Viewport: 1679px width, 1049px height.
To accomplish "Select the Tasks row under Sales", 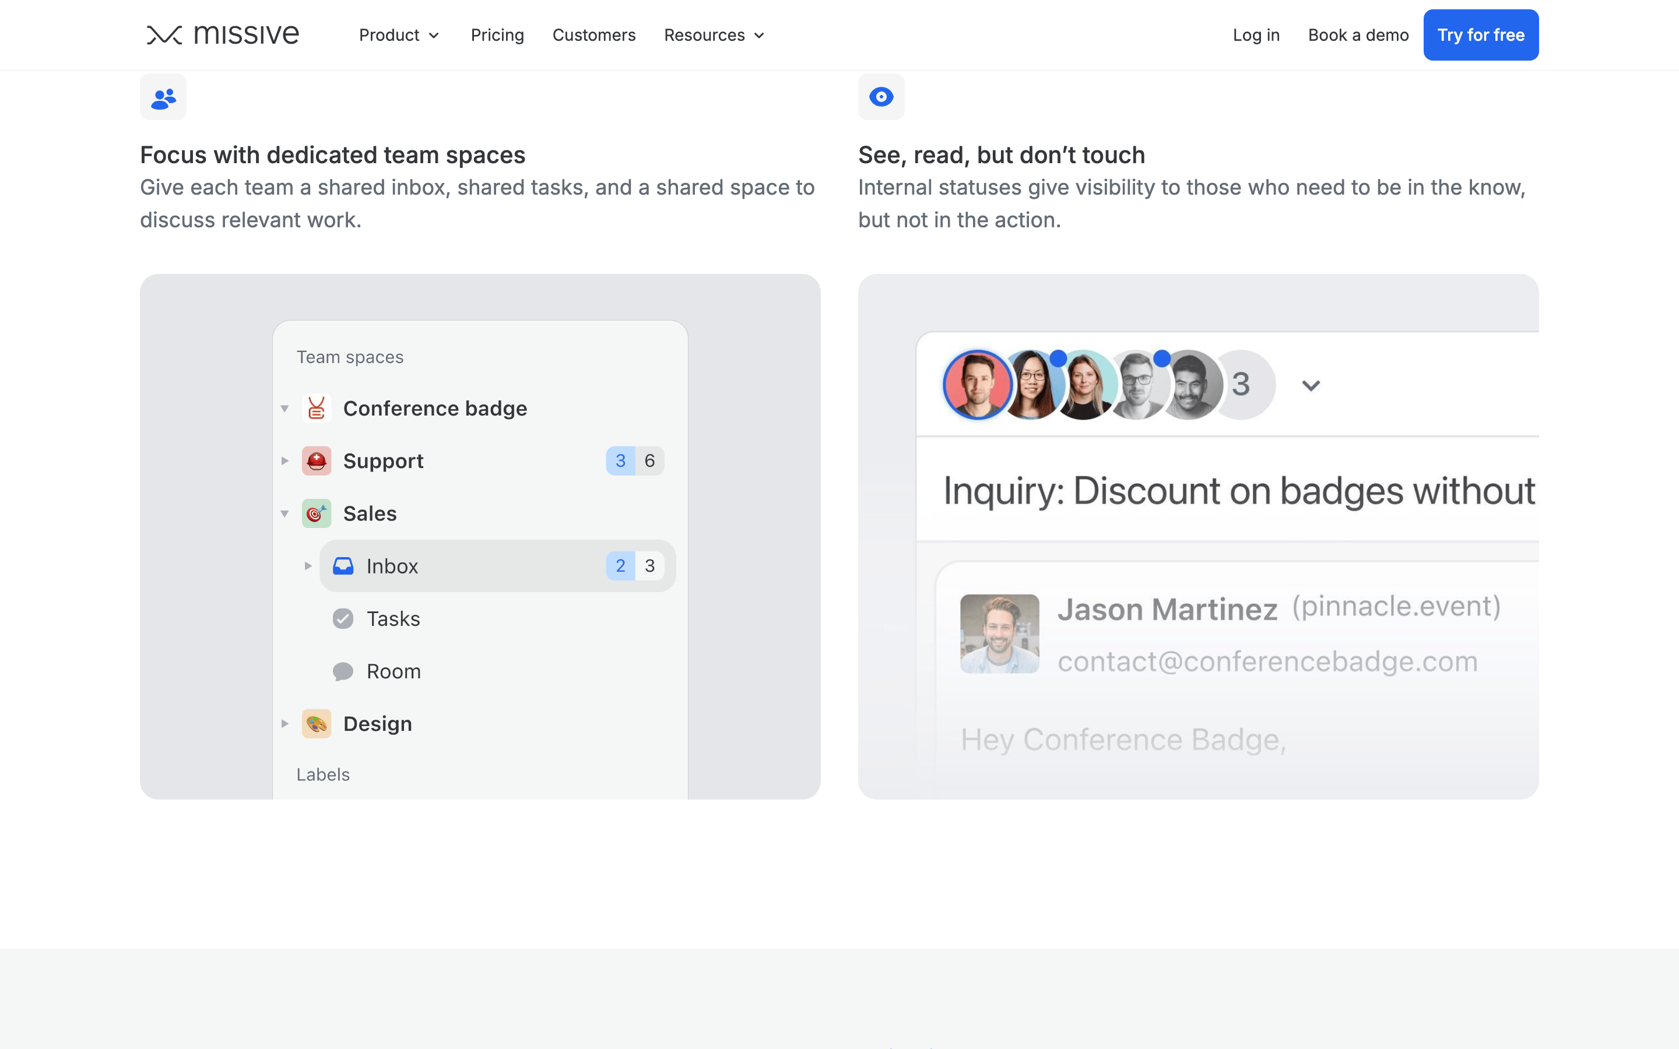I will click(x=497, y=619).
